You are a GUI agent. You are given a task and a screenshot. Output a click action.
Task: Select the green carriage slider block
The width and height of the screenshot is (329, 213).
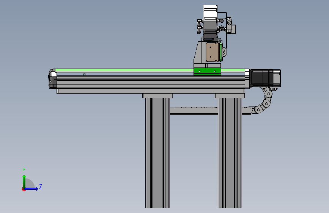[x=207, y=71]
